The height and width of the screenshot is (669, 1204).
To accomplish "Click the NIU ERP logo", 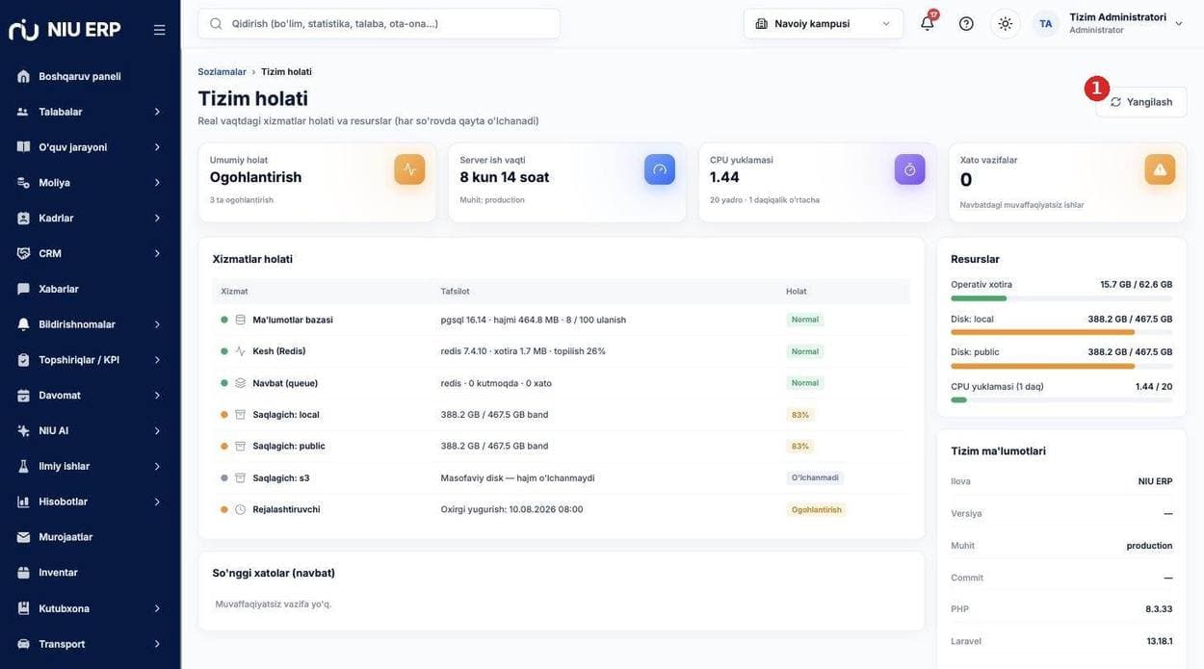I will pyautogui.click(x=65, y=30).
